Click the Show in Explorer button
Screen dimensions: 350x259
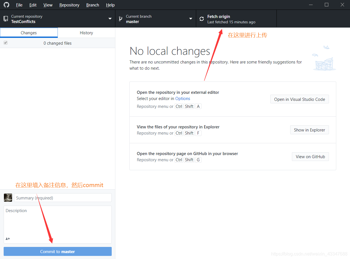click(x=309, y=130)
